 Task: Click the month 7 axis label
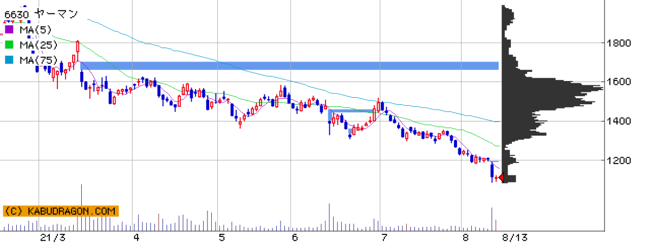click(x=383, y=238)
